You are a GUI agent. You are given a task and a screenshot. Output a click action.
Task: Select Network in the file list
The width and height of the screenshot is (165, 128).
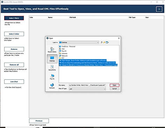click(63, 56)
